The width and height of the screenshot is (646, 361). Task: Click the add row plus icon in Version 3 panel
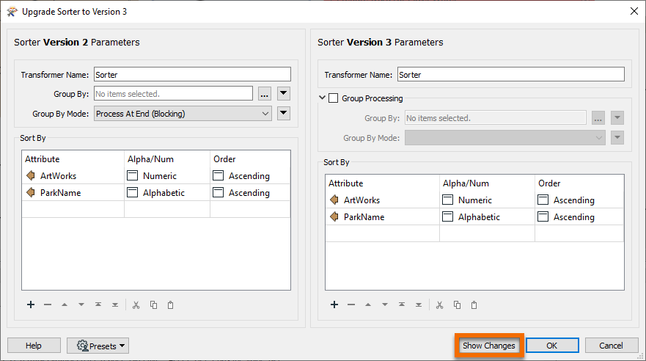(x=334, y=305)
